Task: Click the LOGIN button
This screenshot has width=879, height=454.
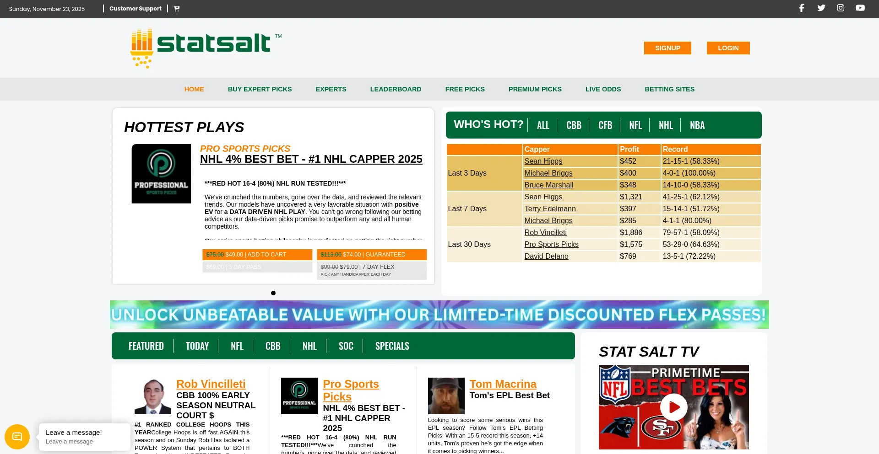Action: tap(728, 48)
